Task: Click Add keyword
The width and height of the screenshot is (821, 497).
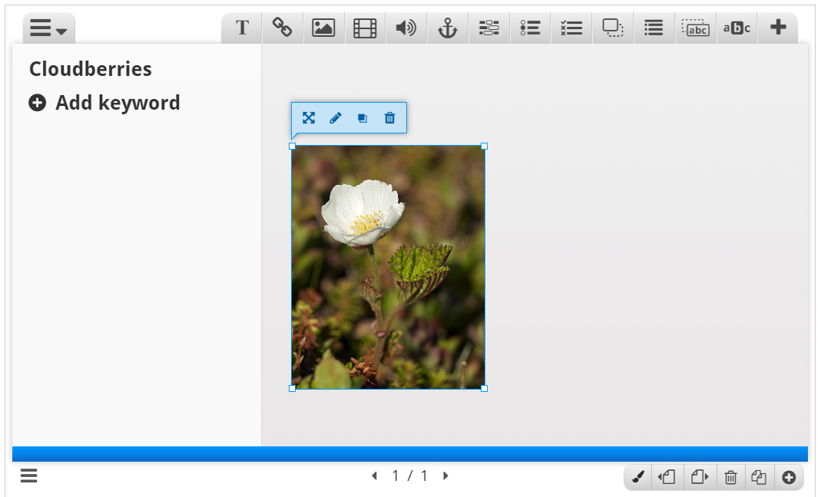Action: coord(104,103)
